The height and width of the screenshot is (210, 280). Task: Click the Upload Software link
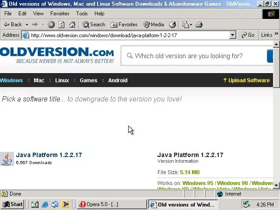click(x=246, y=80)
